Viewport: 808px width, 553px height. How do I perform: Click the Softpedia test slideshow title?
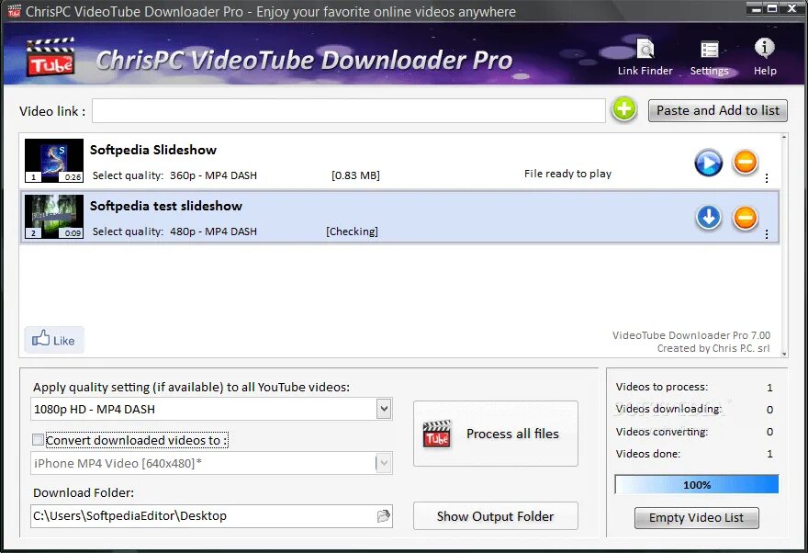pos(166,206)
